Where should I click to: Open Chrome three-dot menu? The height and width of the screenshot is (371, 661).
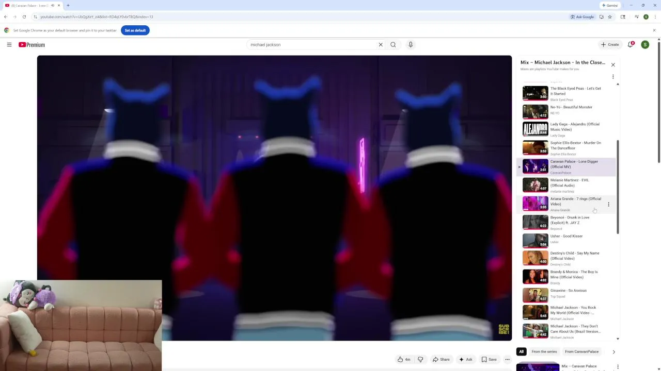click(x=655, y=17)
